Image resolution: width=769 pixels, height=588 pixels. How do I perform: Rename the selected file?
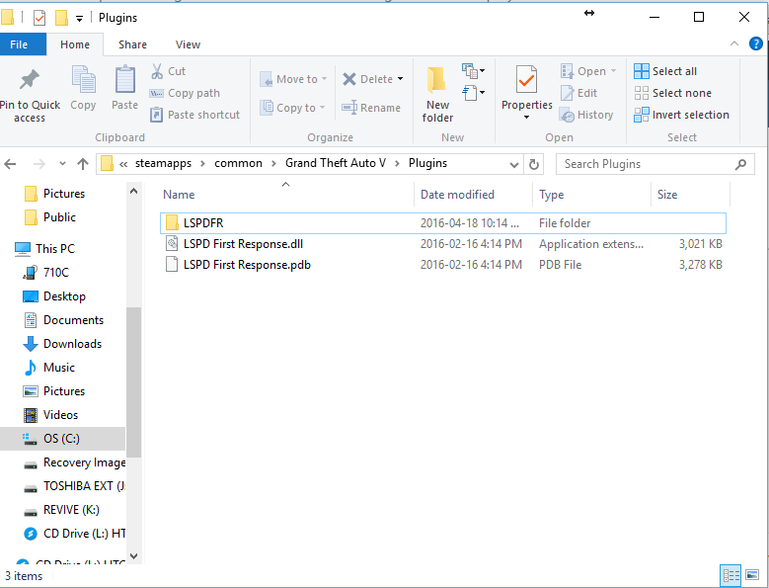(371, 108)
